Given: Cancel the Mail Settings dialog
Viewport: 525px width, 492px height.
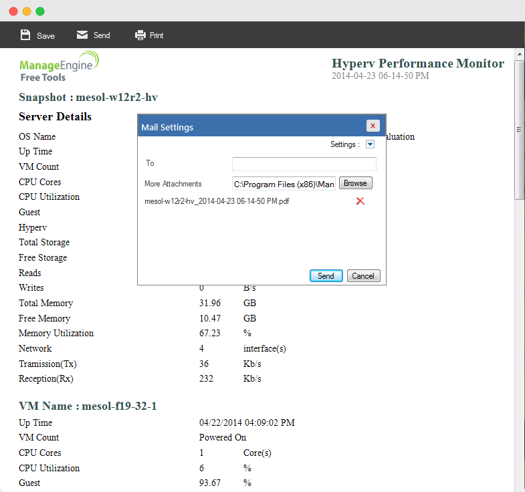Looking at the screenshot, I should click(363, 276).
